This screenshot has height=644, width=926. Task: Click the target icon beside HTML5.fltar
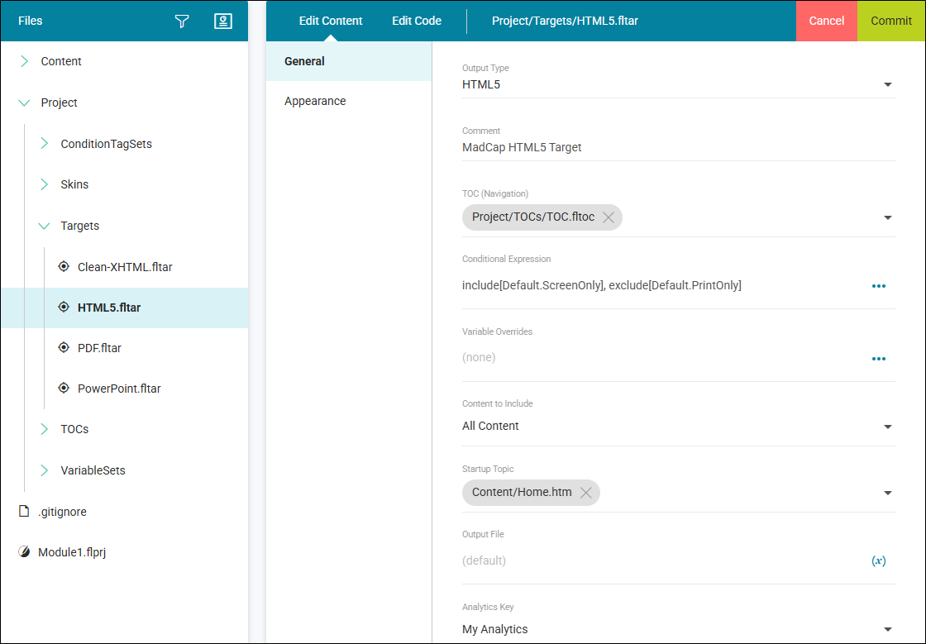pos(64,307)
